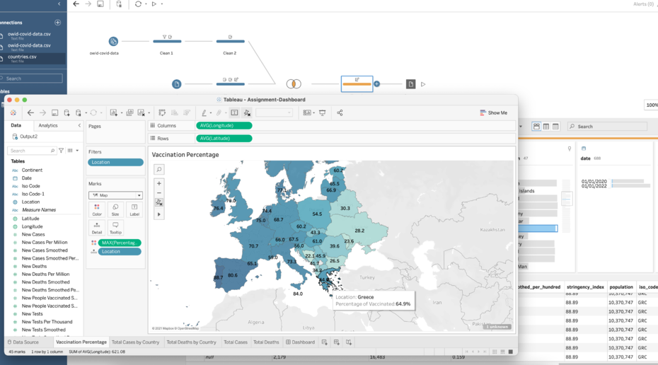Viewport: 658px width, 365px height.
Task: Click the Redo forward arrow in Tableau toolbar
Action: (42, 113)
